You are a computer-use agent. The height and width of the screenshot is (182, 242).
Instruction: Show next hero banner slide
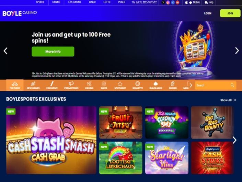237,50
